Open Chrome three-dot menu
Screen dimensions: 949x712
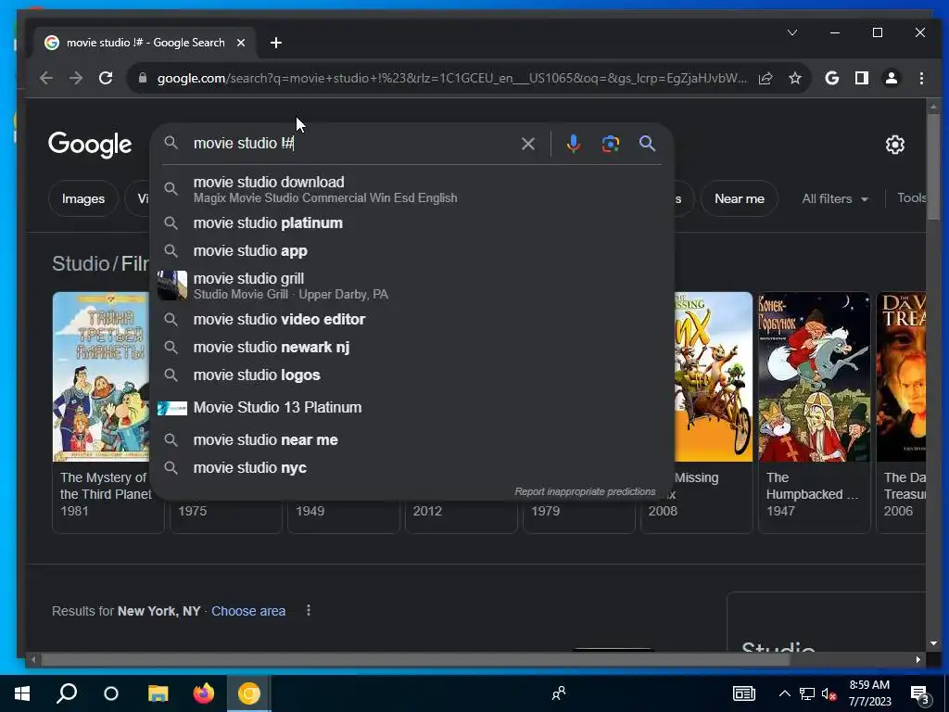pyautogui.click(x=921, y=78)
